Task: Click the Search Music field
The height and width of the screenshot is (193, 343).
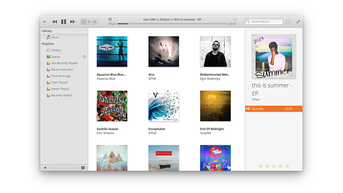Action: tap(264, 21)
